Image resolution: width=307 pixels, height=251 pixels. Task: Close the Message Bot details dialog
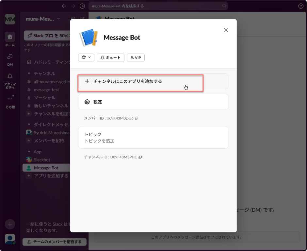pyautogui.click(x=226, y=30)
